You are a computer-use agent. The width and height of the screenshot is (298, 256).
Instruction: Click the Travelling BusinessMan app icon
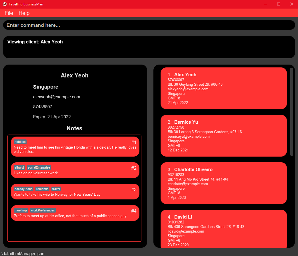pos(5,4)
